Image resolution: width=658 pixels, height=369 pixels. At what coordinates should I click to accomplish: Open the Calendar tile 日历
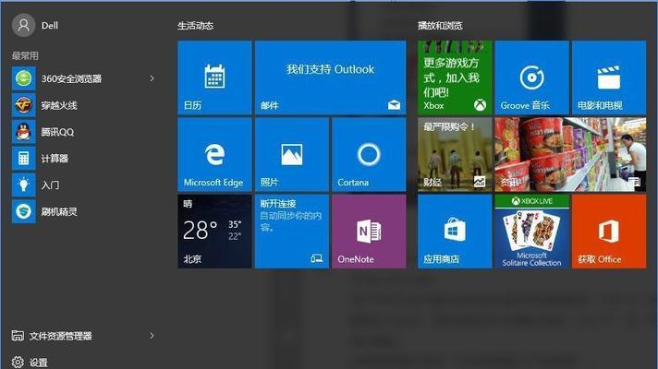[214, 77]
